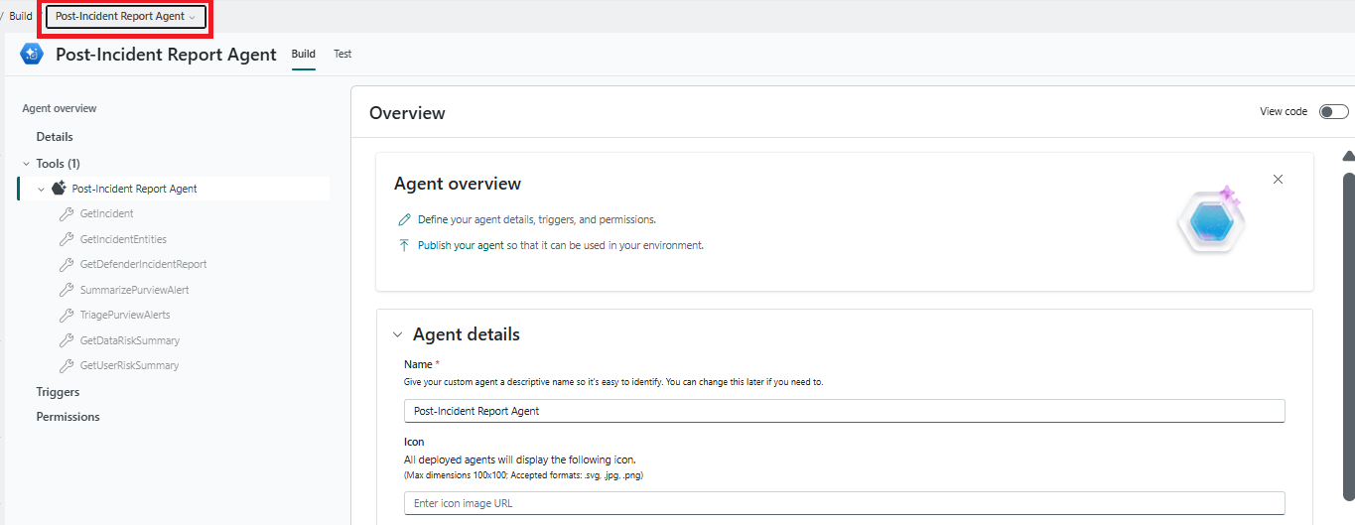Collapse the Post-Incident Report Agent tool node

click(x=42, y=189)
